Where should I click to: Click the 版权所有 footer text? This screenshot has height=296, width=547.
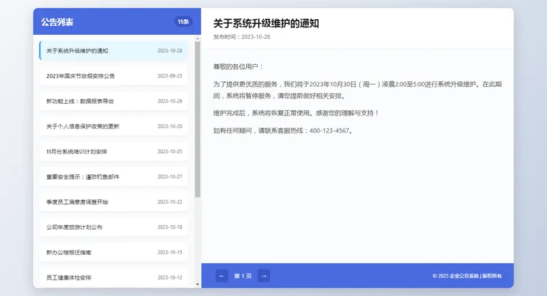(x=492, y=276)
